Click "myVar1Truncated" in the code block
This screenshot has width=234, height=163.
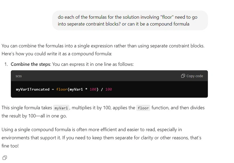click(x=33, y=89)
